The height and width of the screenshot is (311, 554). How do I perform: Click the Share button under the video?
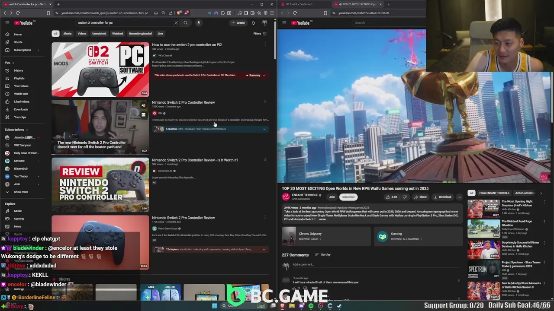click(x=420, y=197)
